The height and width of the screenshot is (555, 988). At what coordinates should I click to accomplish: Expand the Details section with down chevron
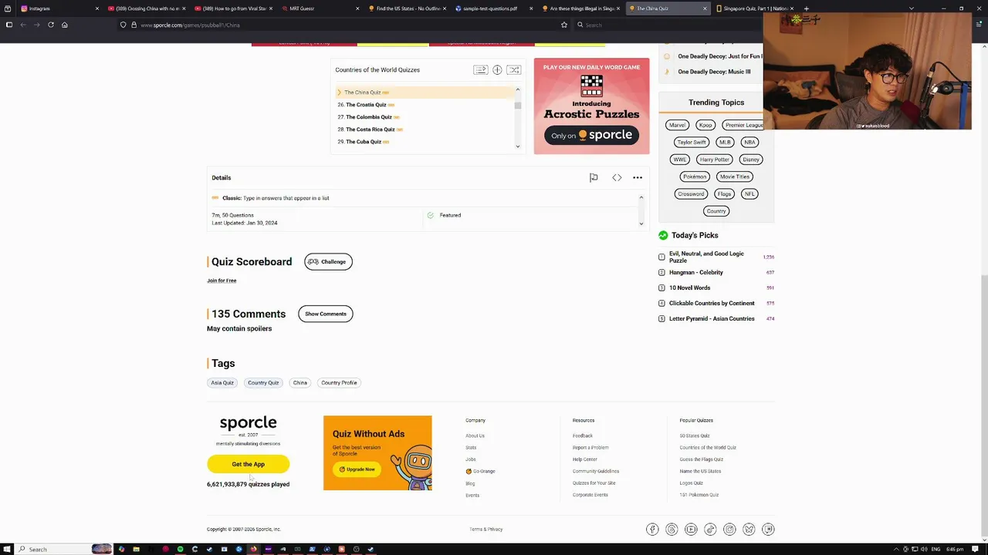coord(641,224)
